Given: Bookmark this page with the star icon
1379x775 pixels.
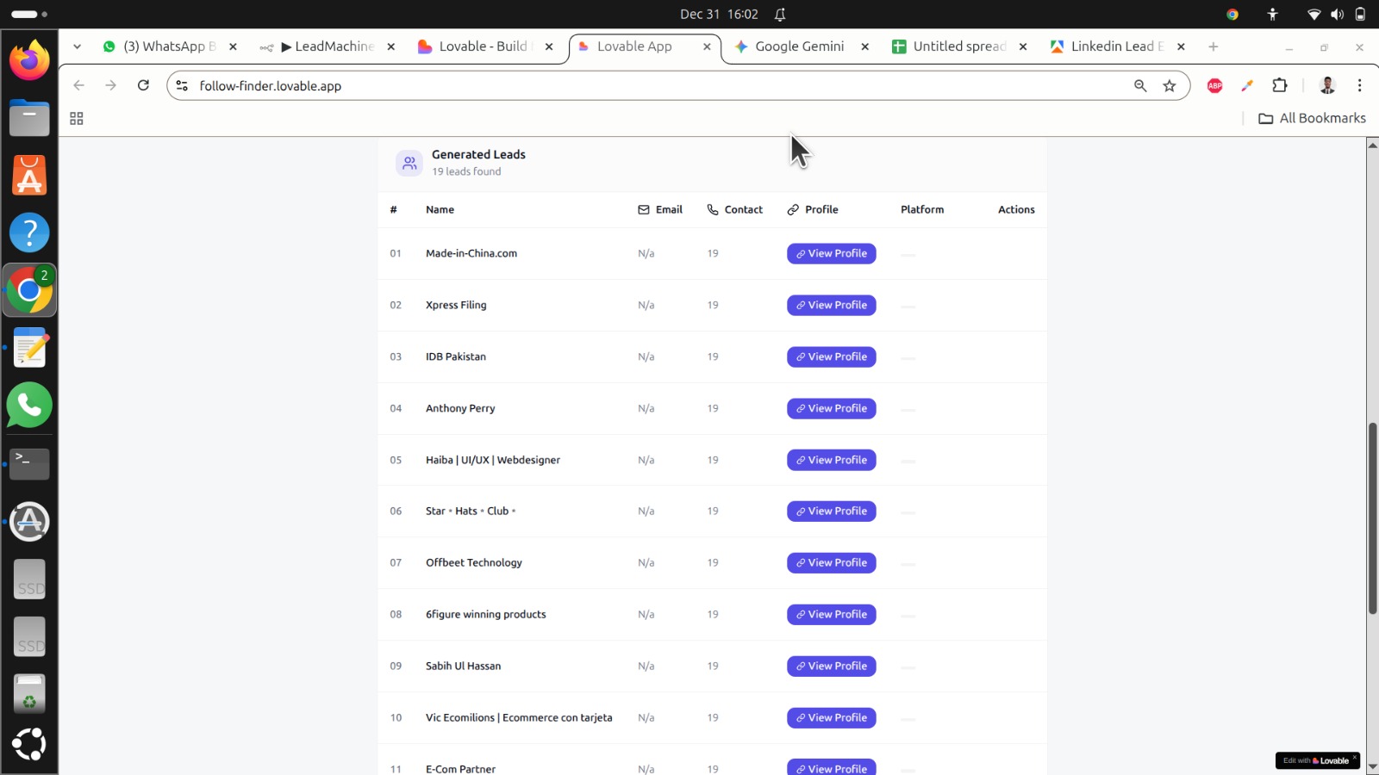Looking at the screenshot, I should [x=1169, y=85].
